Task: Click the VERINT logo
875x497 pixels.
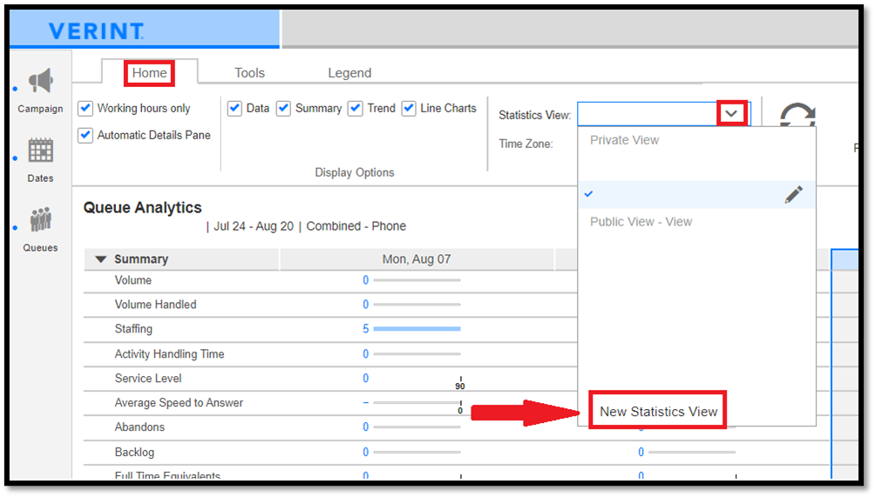Action: [96, 31]
